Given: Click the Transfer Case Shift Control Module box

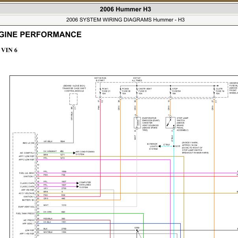Looking at the screenshot, I should (73, 99).
